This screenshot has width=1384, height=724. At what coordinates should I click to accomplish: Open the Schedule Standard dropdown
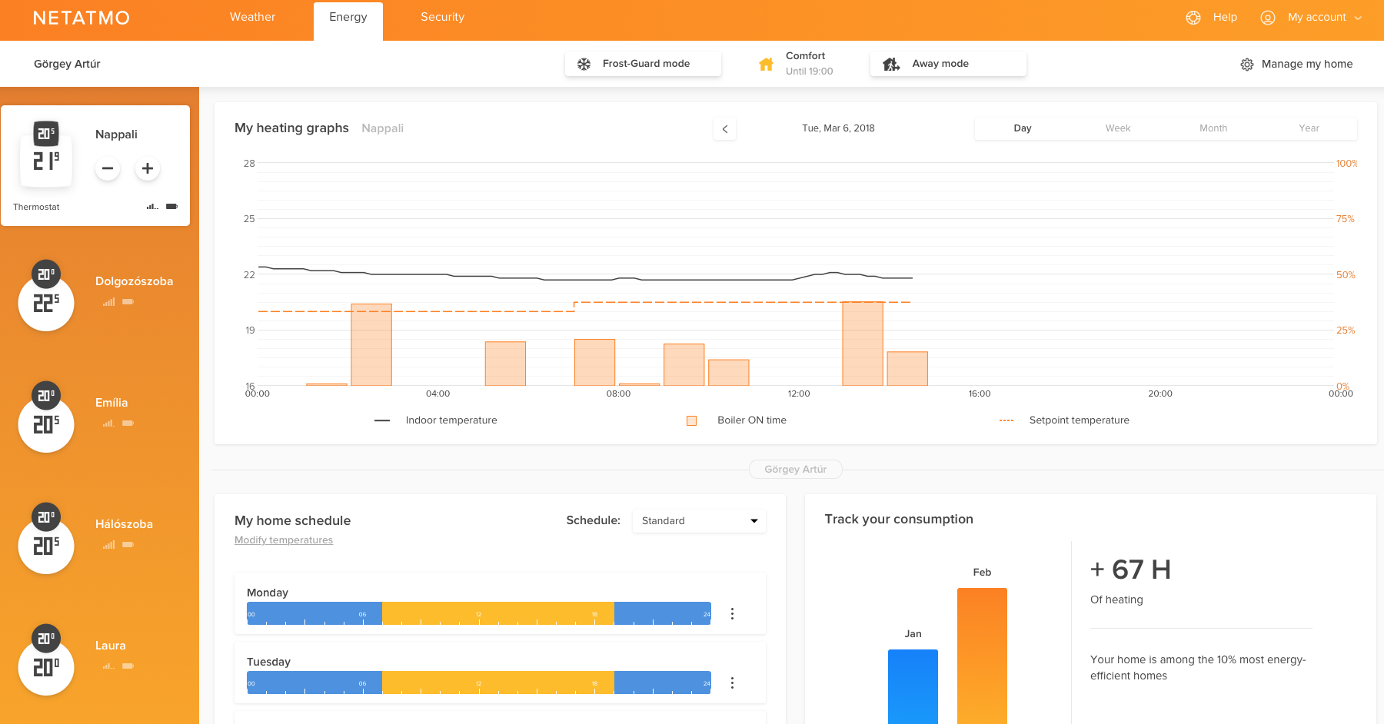699,521
